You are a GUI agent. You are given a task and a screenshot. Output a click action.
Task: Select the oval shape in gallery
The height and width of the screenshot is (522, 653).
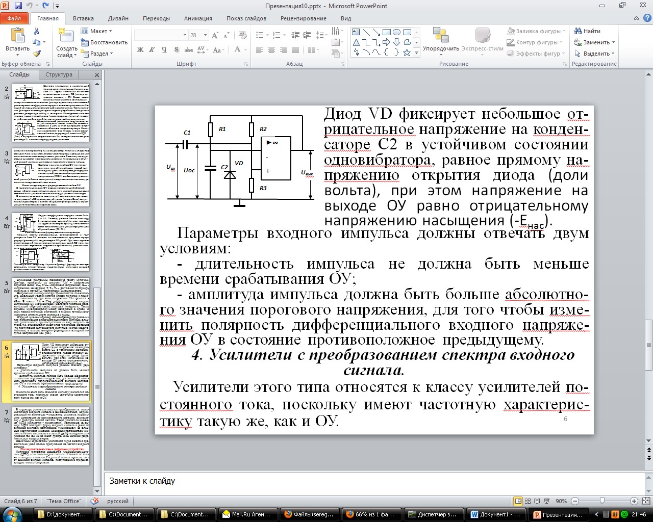coord(396,32)
